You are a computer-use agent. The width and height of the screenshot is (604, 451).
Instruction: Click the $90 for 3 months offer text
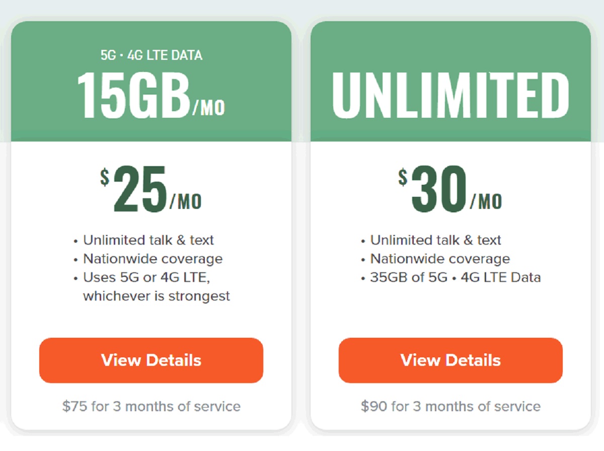pyautogui.click(x=450, y=406)
